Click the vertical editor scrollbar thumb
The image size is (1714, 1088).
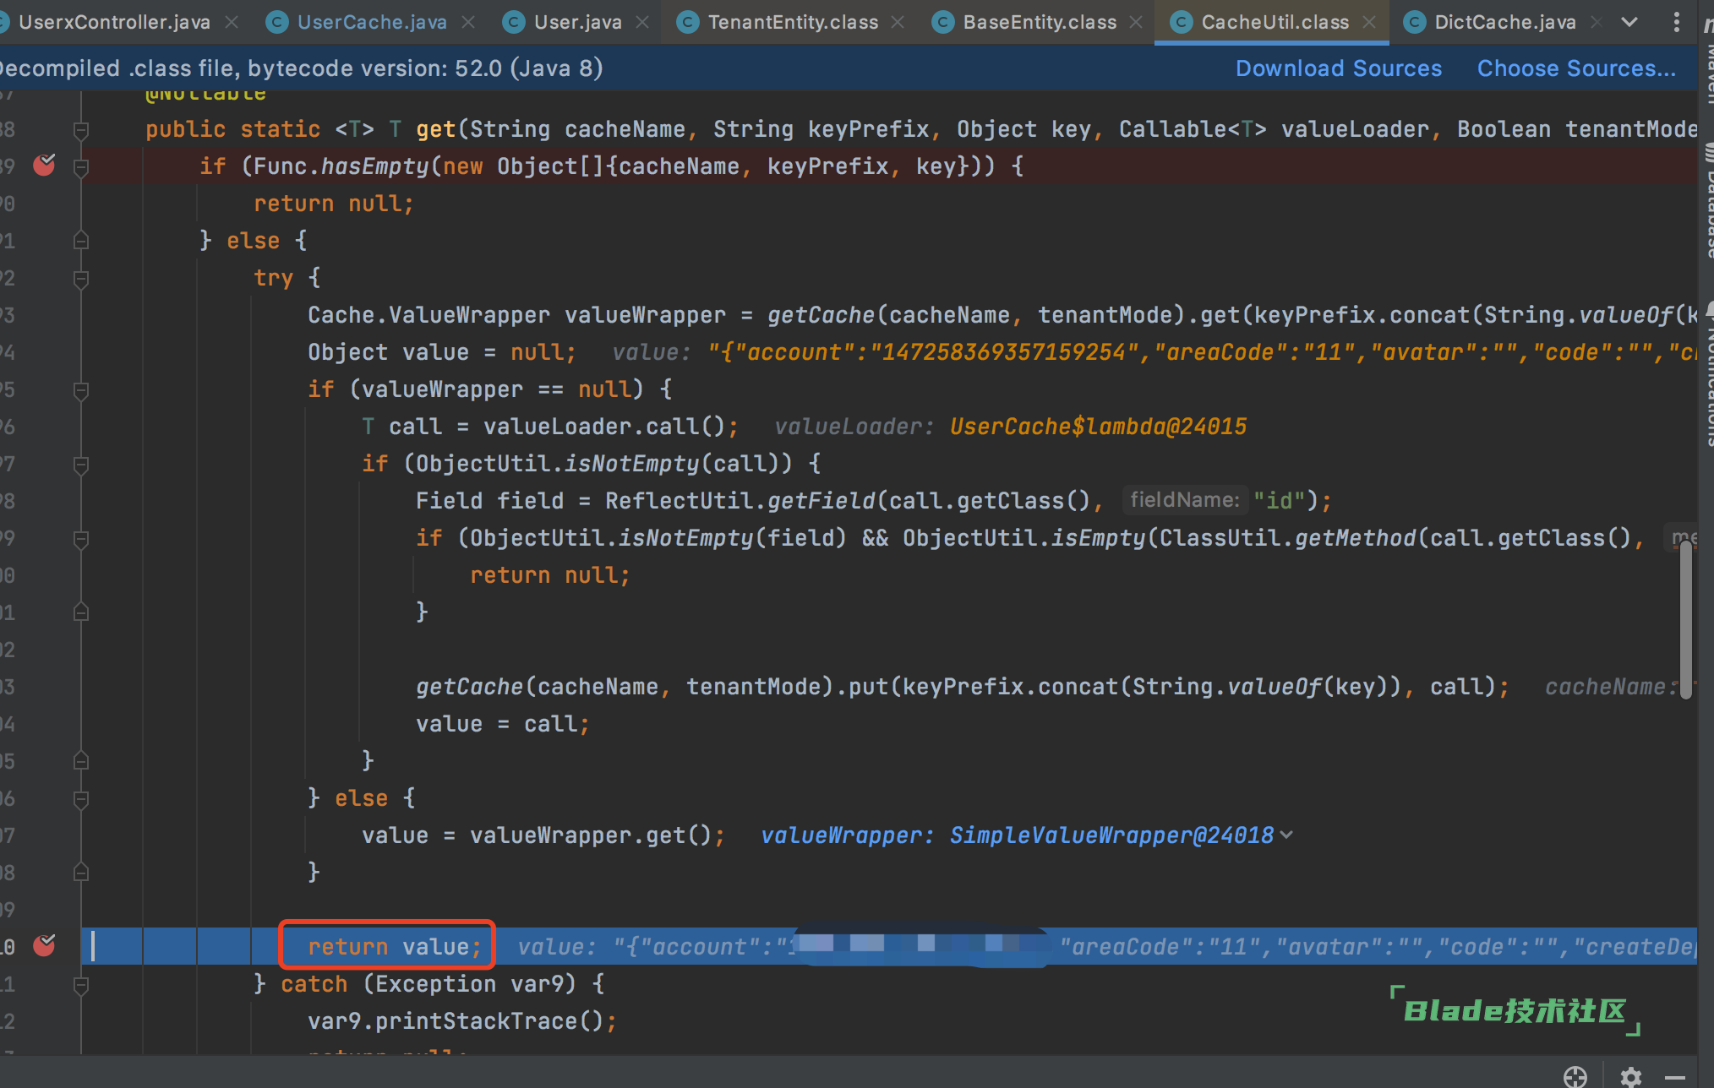click(x=1685, y=619)
